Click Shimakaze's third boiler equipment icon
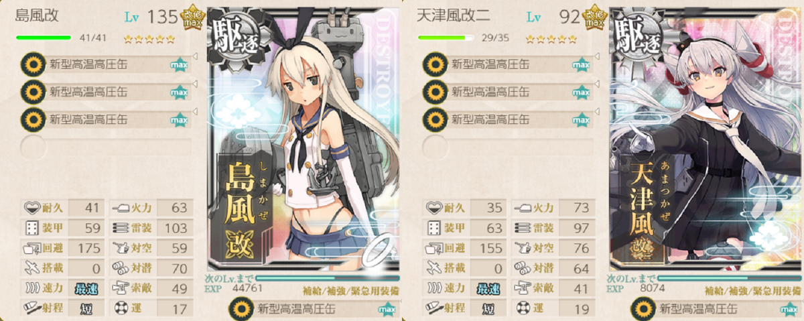This screenshot has height=321, width=804. (x=31, y=119)
